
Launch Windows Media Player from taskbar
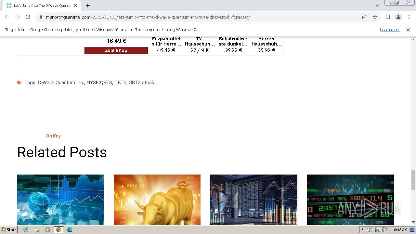[x=48, y=230]
